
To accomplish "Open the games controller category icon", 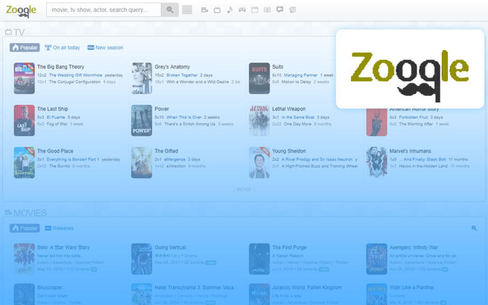I will coord(242,10).
